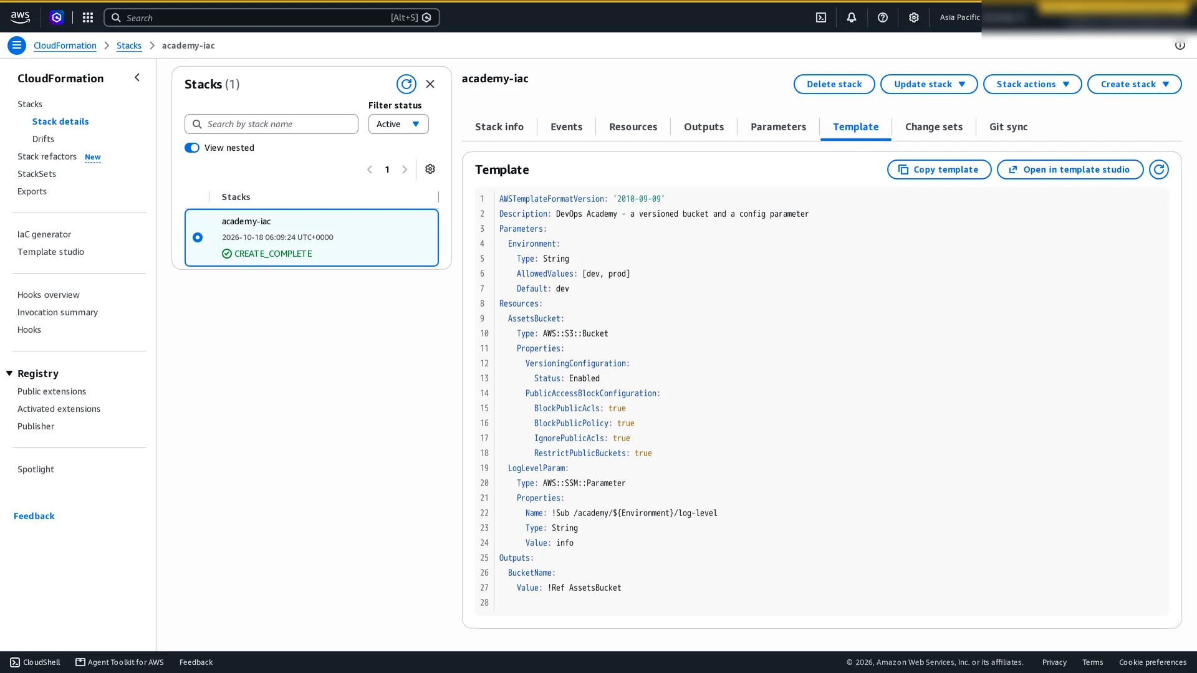
Task: Collapse the Registry section in sidebar
Action: 9,373
